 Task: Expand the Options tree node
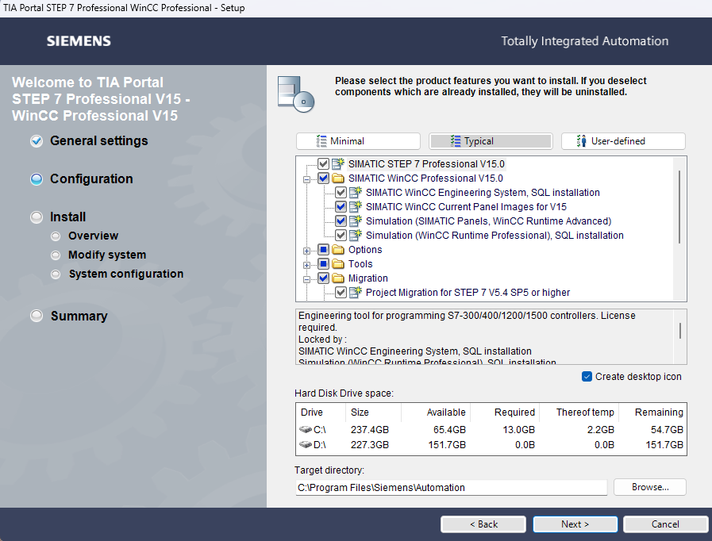[307, 251]
